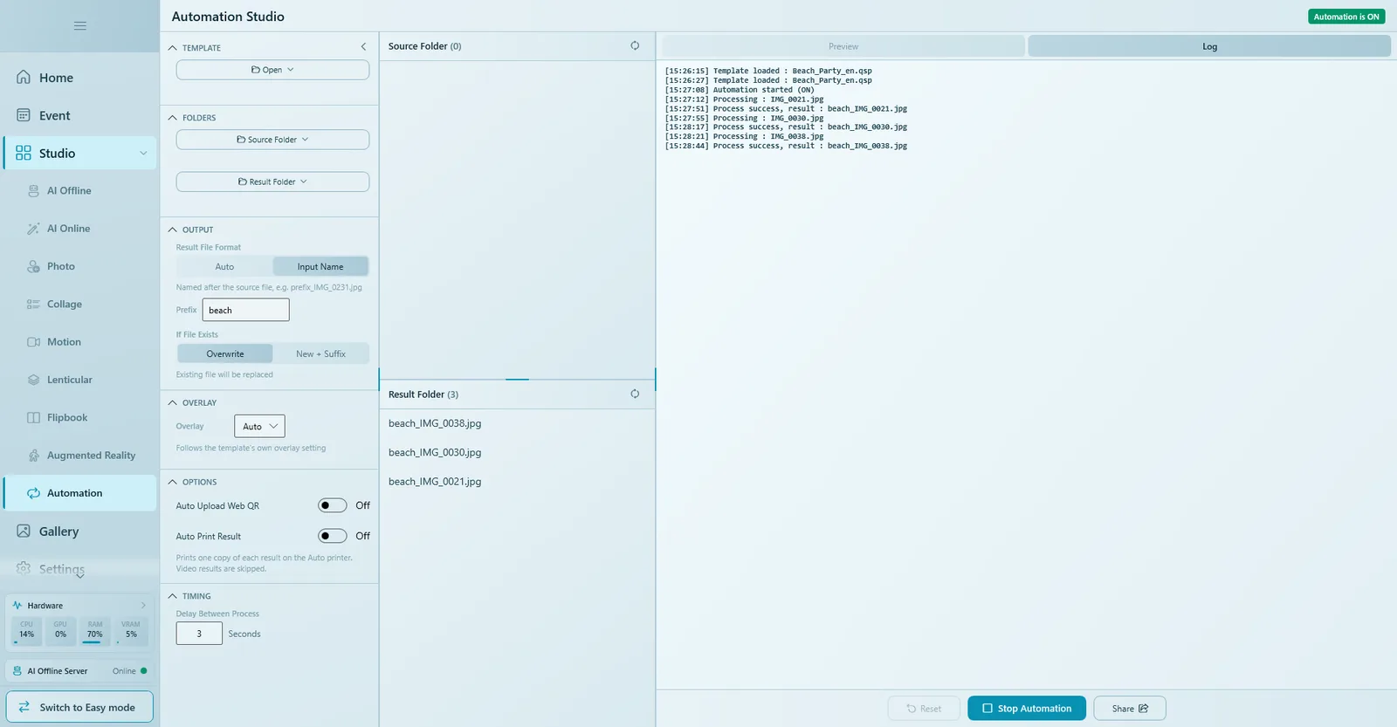
Task: Select Auto result file format
Action: coord(224,267)
